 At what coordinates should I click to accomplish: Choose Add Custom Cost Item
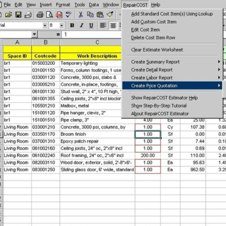(172, 22)
